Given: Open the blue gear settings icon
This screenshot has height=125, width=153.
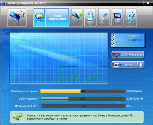Looking at the screenshot, I should 131,17.
